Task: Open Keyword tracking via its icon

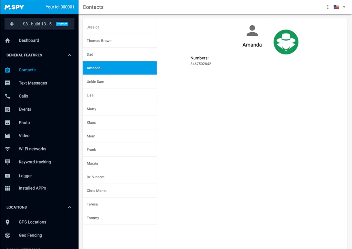Action: (x=7, y=162)
